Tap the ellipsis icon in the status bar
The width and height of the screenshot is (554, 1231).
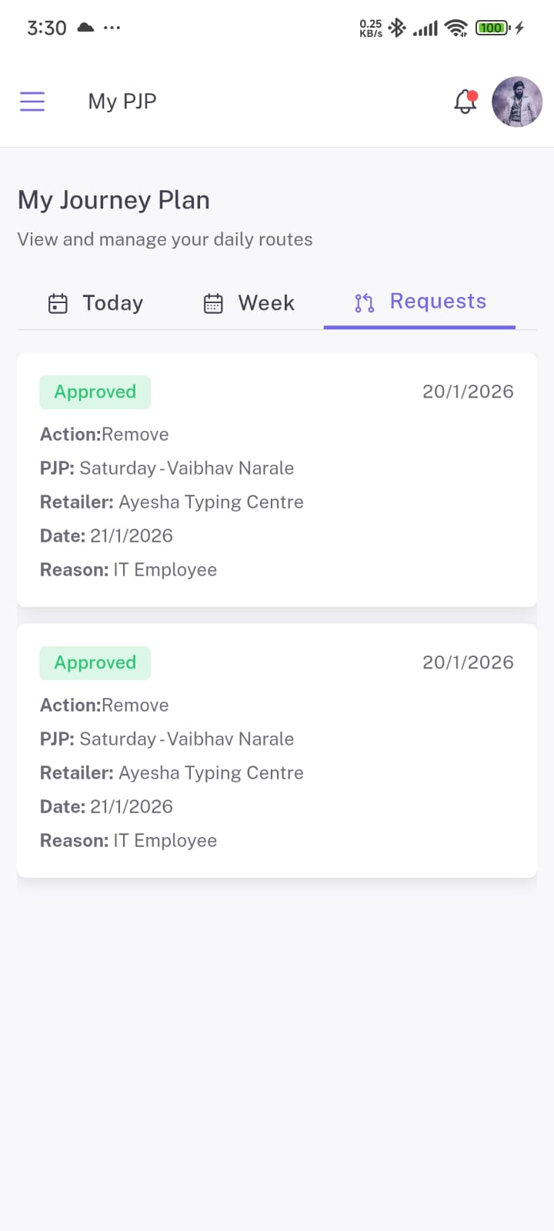pyautogui.click(x=112, y=28)
